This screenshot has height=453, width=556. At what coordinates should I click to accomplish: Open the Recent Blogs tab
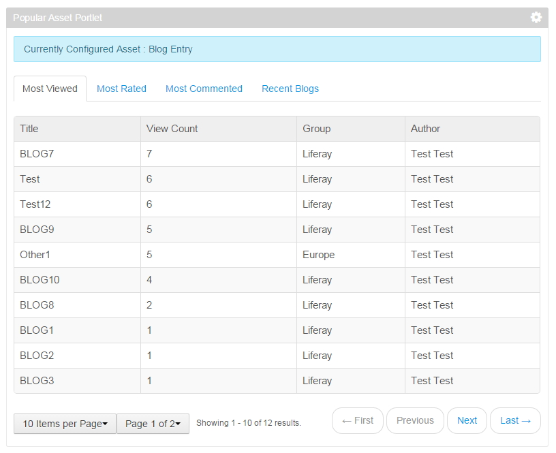tap(290, 89)
